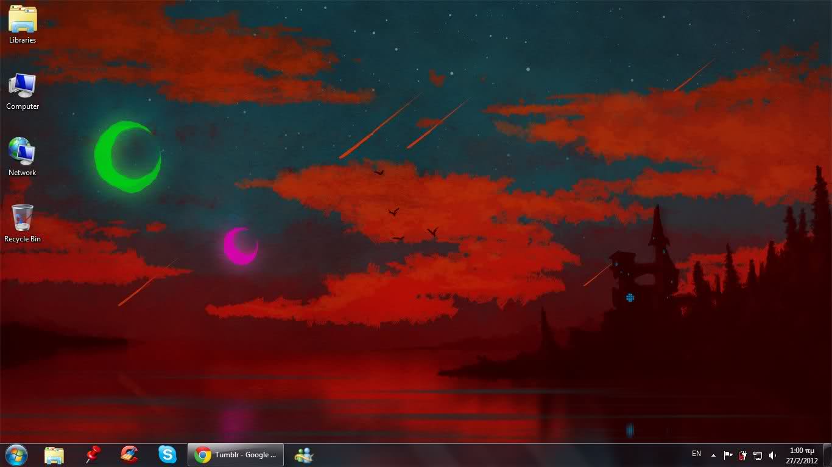Image resolution: width=832 pixels, height=467 pixels.
Task: Open the Action Center flag icon
Action: 728,455
